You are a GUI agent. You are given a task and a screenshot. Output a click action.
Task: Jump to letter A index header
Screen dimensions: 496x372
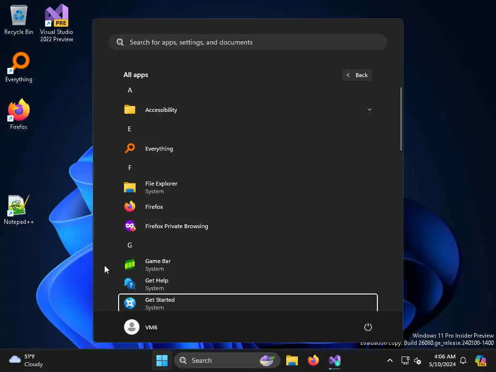tap(130, 91)
